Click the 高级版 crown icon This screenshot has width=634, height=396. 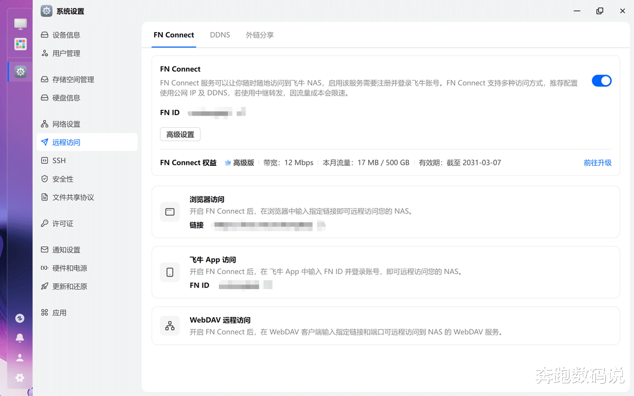[x=228, y=163]
